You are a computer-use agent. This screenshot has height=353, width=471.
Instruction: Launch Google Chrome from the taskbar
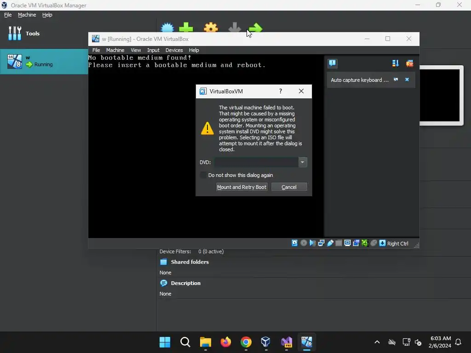coord(246,342)
